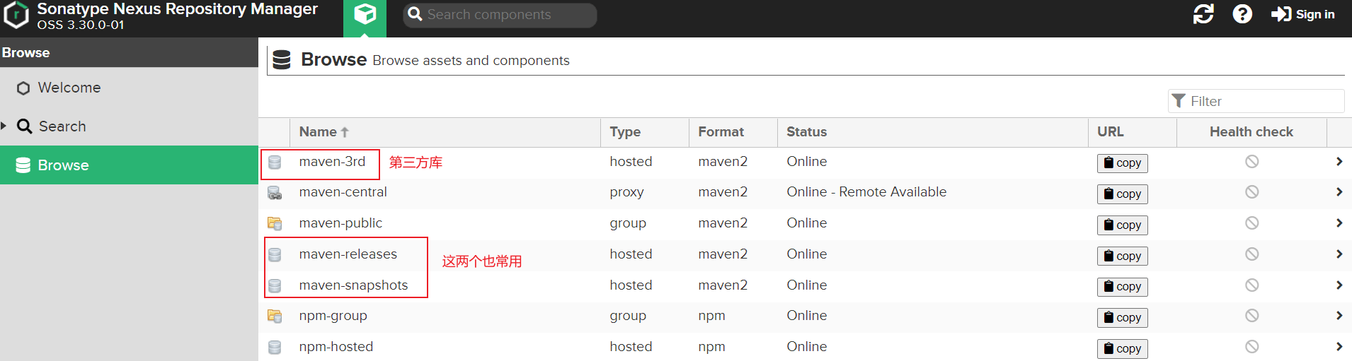Click health check icon for maven-central
Screen dimensions: 1352x361
coord(1251,192)
